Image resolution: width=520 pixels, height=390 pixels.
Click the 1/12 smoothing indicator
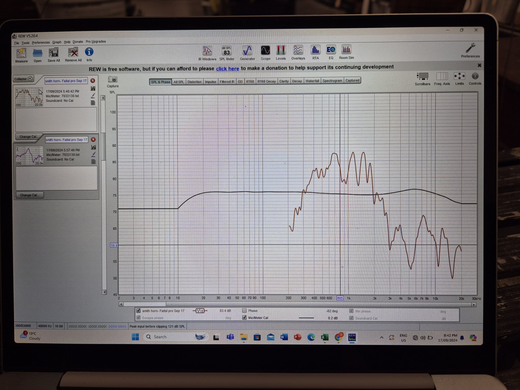pos(200,311)
